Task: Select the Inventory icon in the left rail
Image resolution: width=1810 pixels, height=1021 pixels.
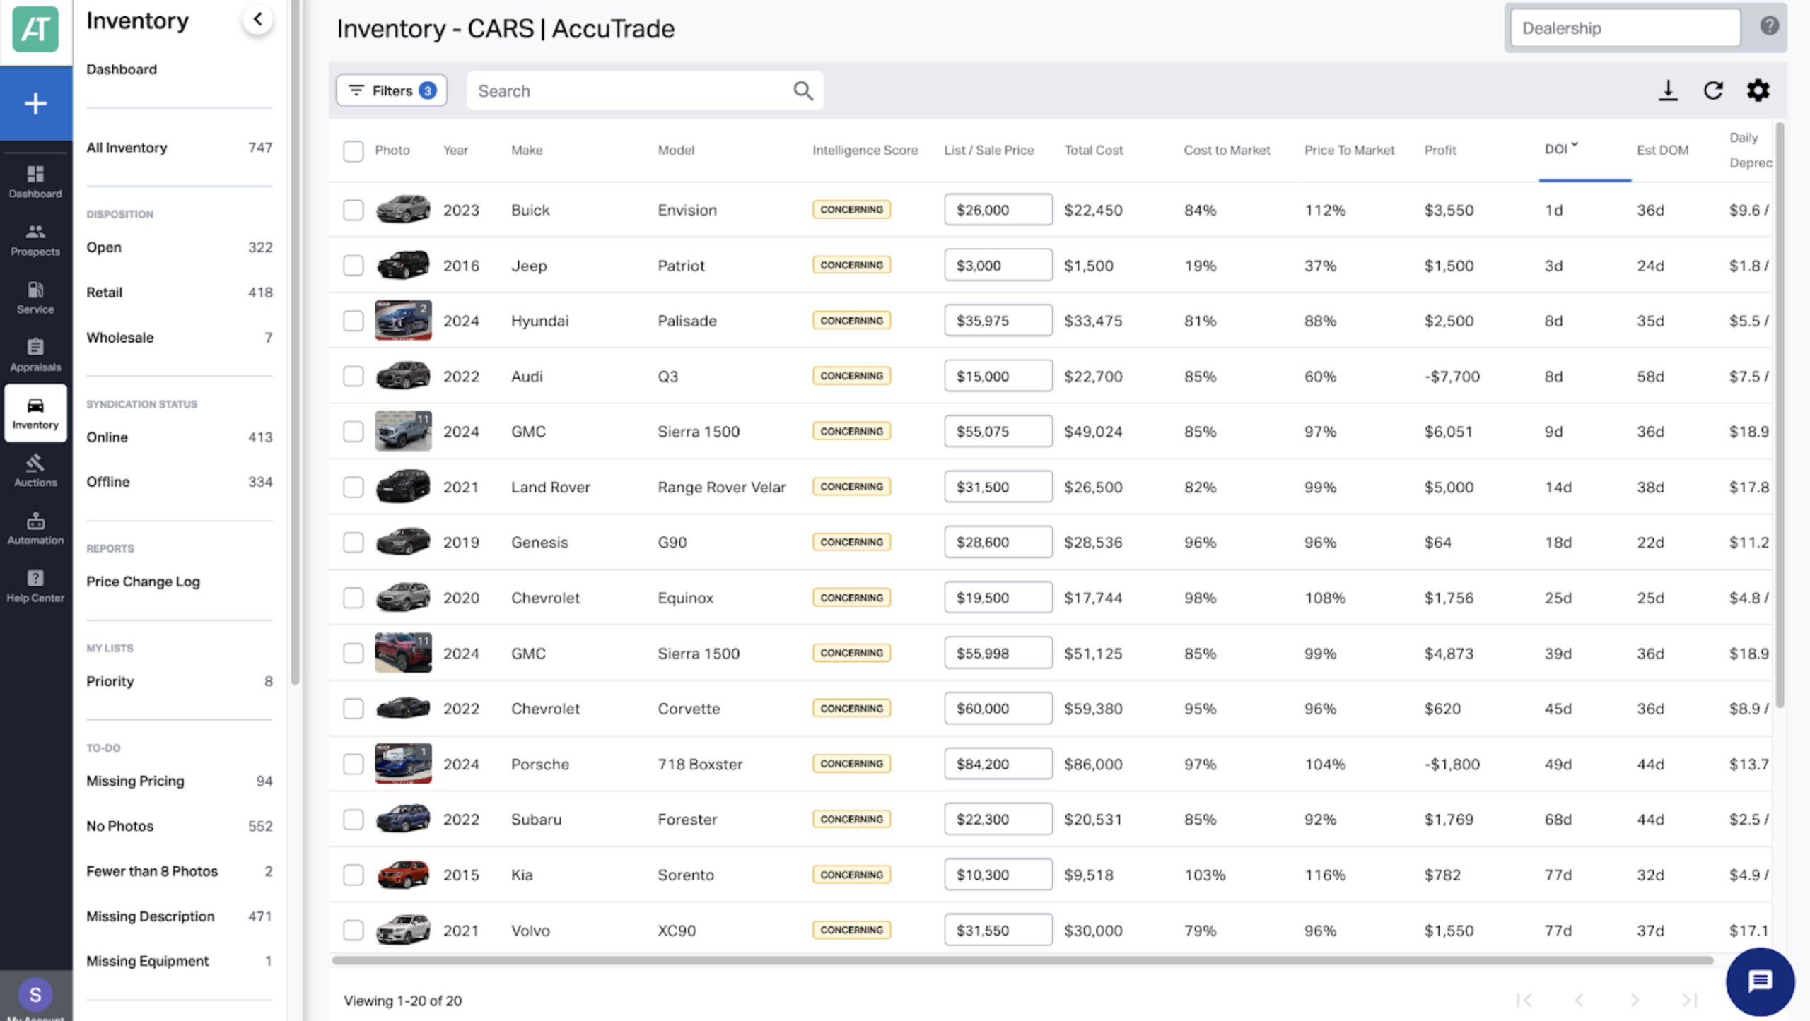Action: click(35, 413)
